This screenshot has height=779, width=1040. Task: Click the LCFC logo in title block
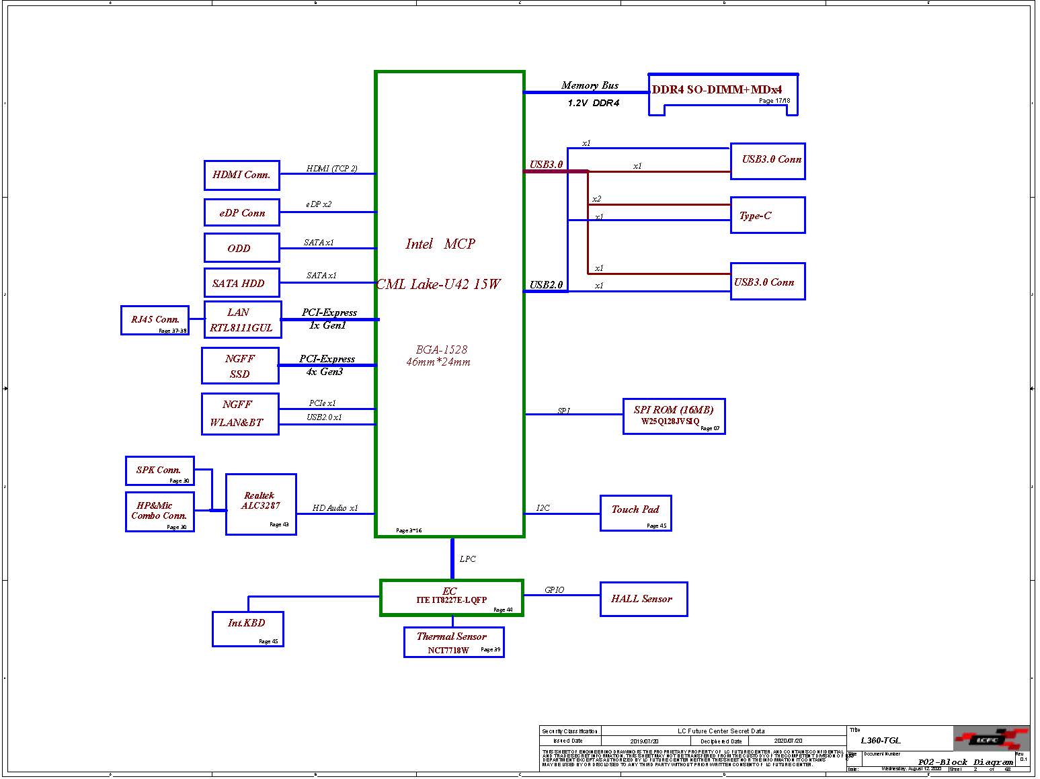tap(990, 739)
